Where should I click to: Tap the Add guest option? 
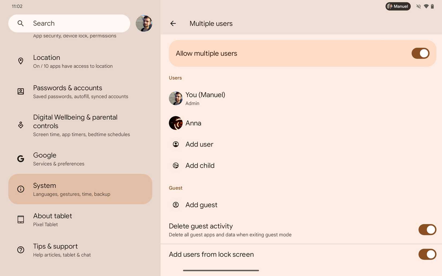coord(301,205)
